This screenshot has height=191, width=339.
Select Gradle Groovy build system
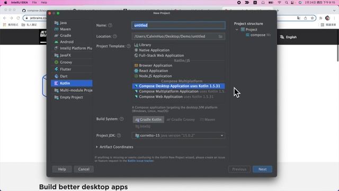[x=181, y=119]
